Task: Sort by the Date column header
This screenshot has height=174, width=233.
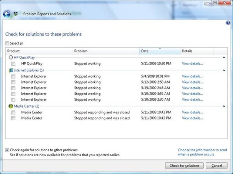Action: coord(160,51)
